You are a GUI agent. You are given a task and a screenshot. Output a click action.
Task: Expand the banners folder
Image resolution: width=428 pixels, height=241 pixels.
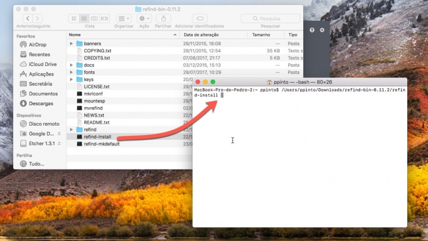(x=72, y=44)
